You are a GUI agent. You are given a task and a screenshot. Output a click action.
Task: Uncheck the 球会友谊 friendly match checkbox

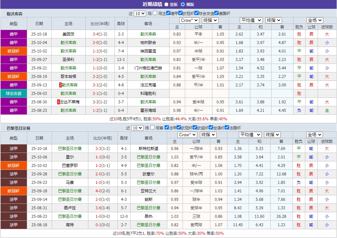[197, 13]
